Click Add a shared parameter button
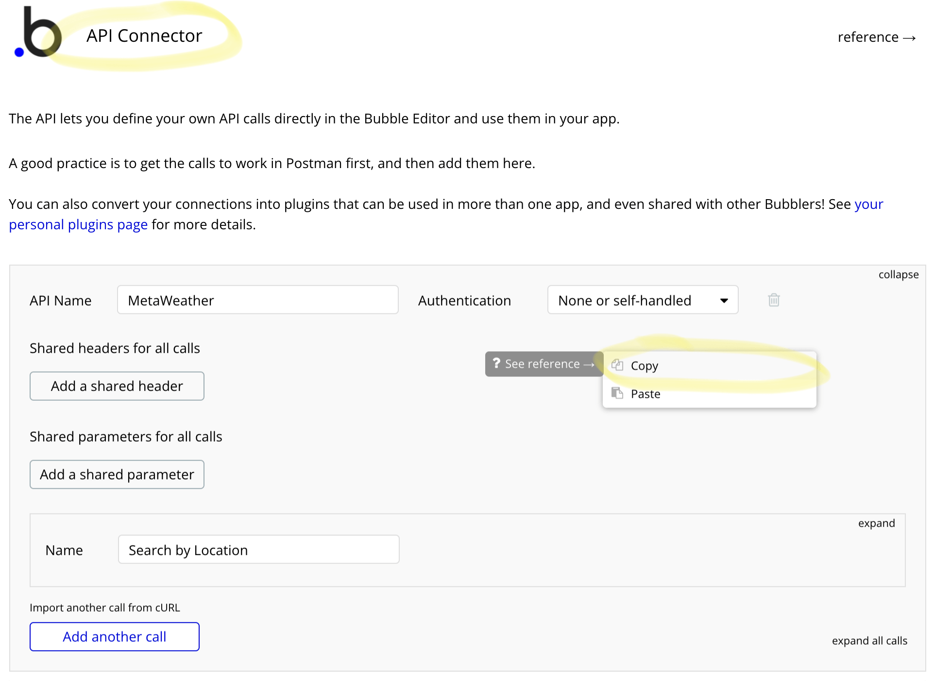 [x=117, y=475]
